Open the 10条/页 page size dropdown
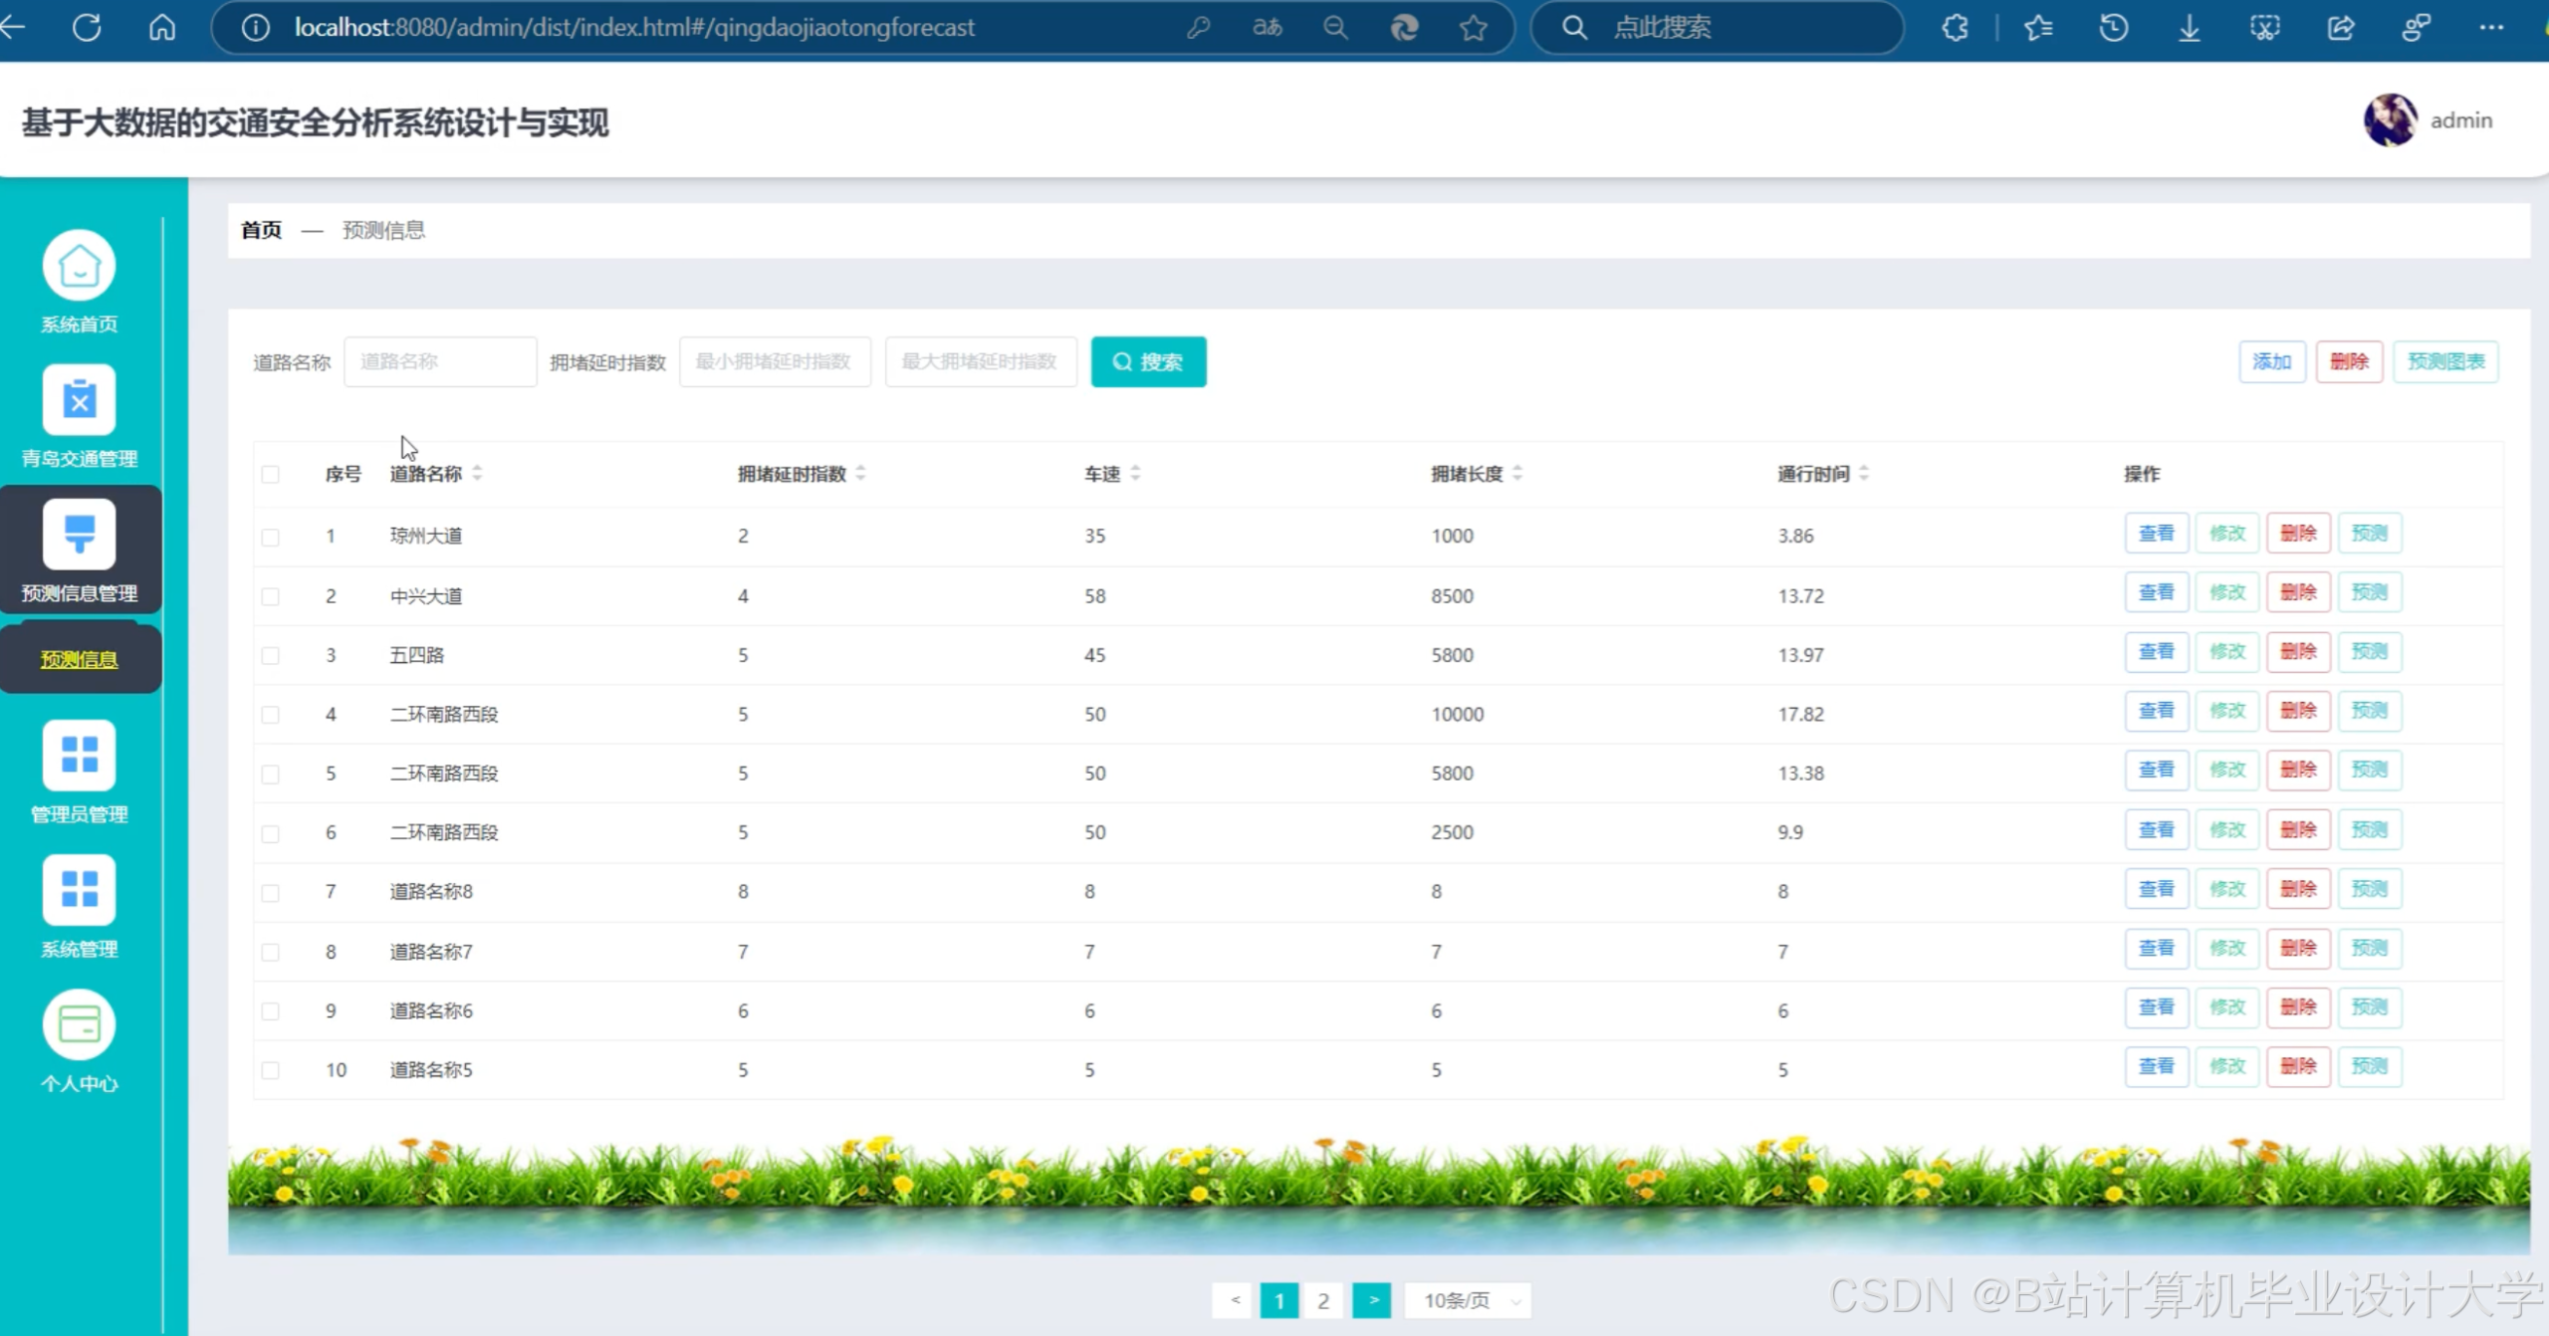Screen dimensions: 2549x1336 click(x=1466, y=1299)
